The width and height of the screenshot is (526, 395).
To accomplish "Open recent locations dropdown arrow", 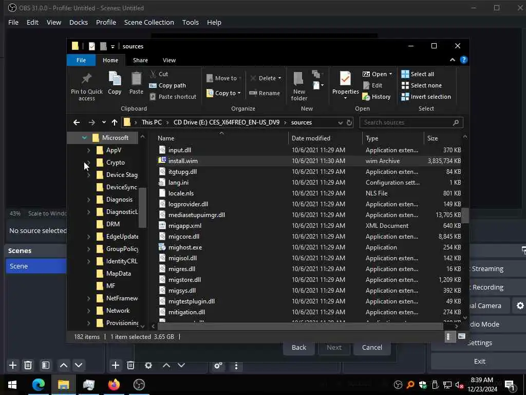I will coord(104,122).
